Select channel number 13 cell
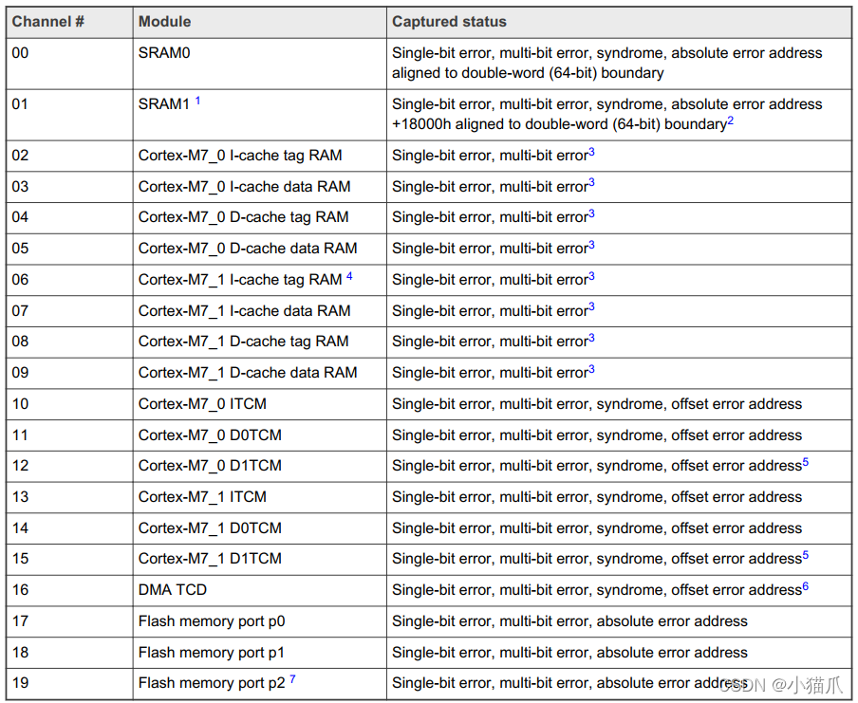 pos(69,497)
